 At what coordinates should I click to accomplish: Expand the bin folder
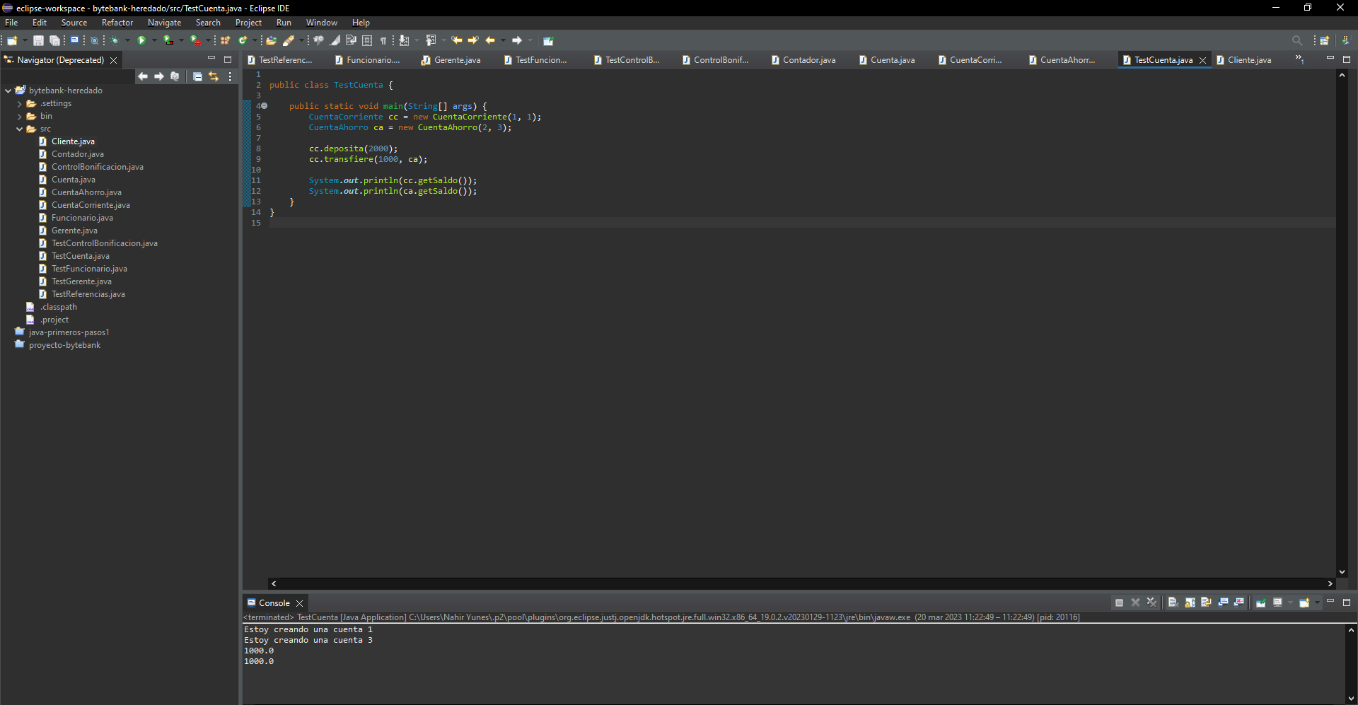(x=20, y=116)
